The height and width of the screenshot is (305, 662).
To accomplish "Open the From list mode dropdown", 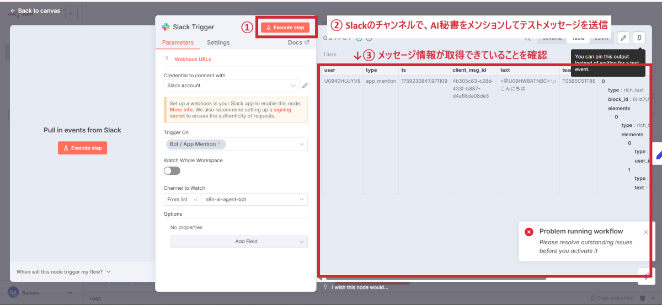I will point(183,199).
